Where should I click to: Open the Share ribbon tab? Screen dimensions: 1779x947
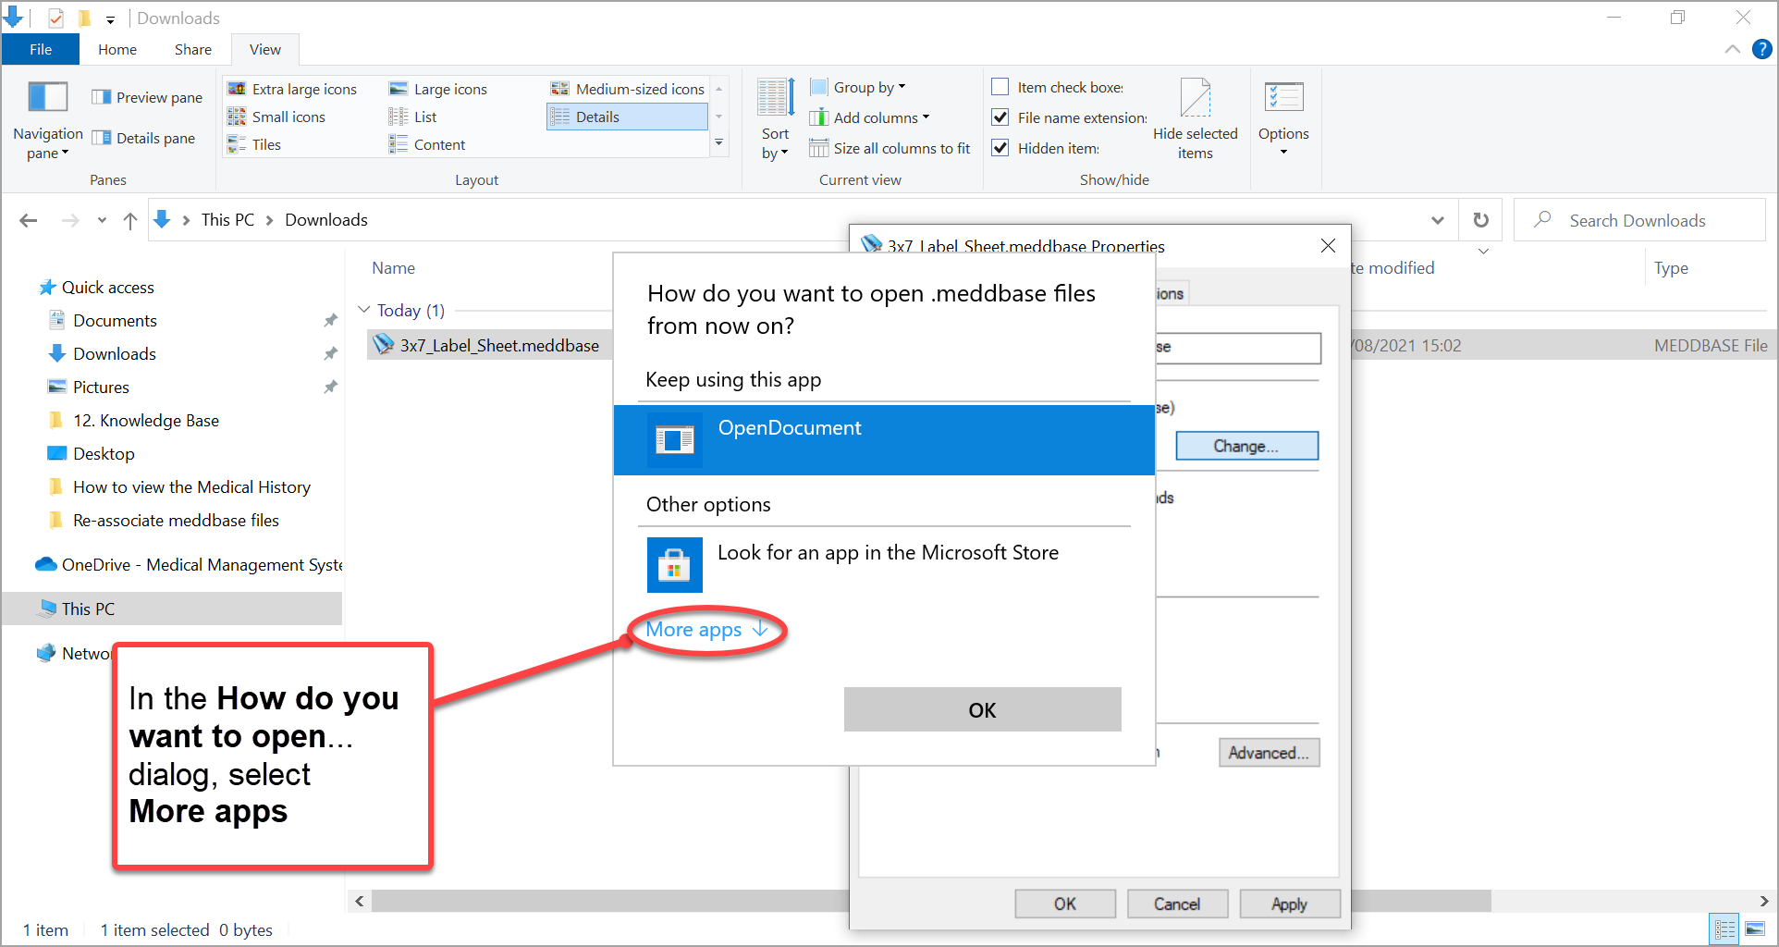click(x=192, y=49)
